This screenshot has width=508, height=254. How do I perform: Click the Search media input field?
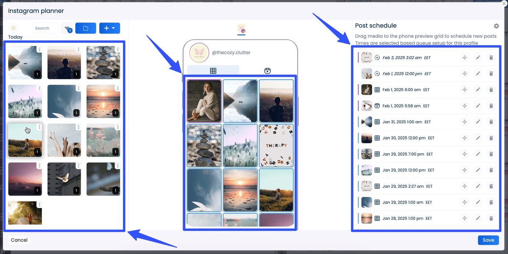pos(45,28)
